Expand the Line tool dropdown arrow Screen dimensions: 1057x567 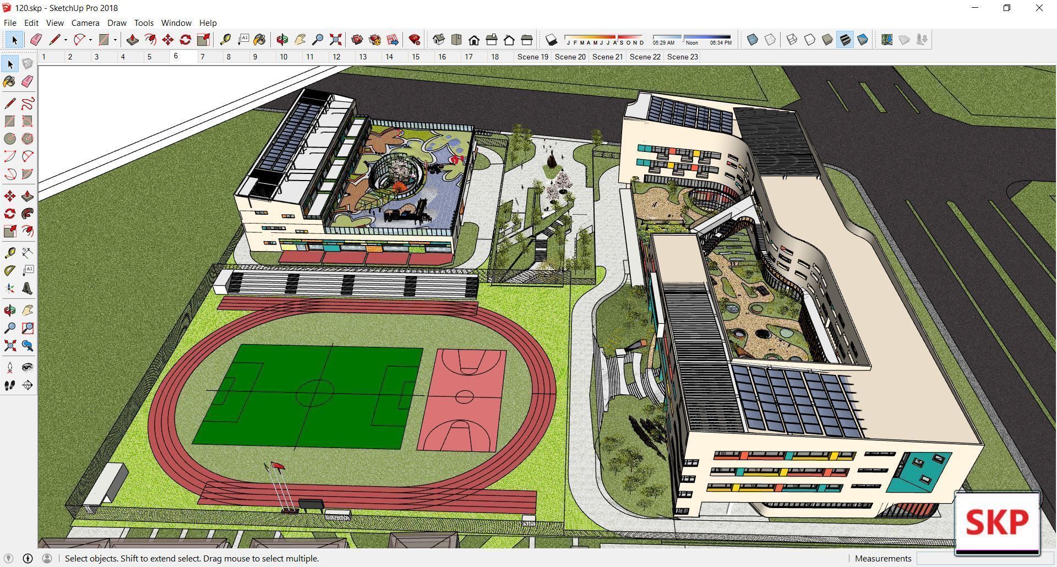(x=66, y=40)
